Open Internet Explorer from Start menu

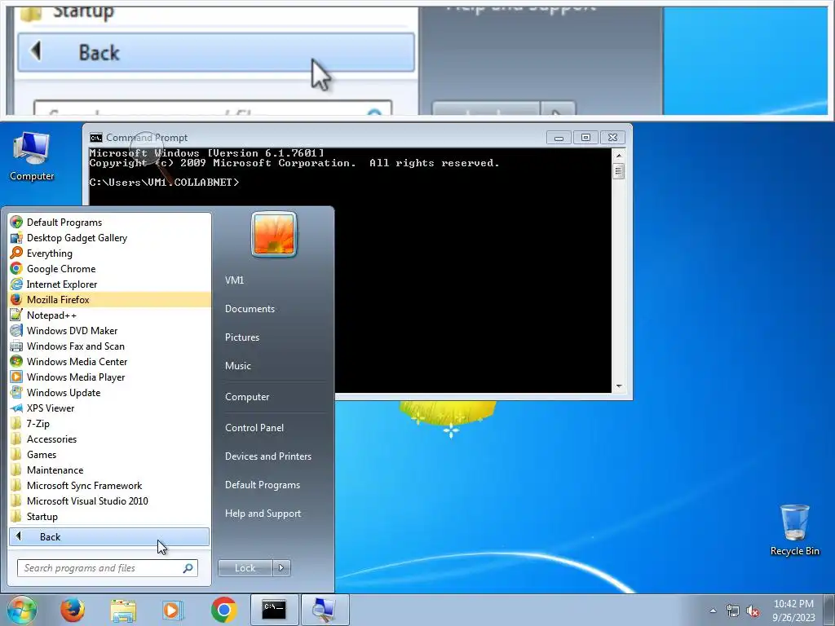click(x=109, y=284)
